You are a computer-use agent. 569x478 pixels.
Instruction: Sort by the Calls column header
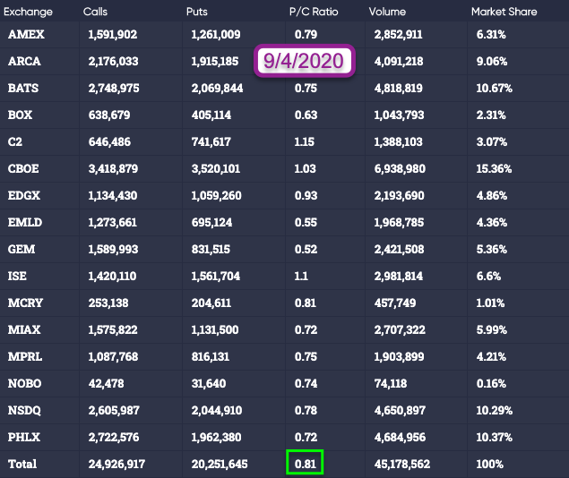click(96, 12)
